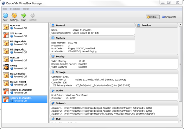This screenshot has width=184, height=129.
Task: Click details scrollbar down arrow
Action: pos(180,121)
